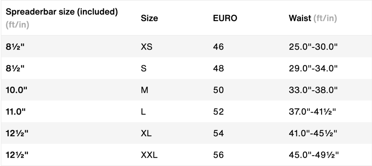This screenshot has height=166, width=372.
Task: Pick the XXL size cell
Action: [149, 155]
